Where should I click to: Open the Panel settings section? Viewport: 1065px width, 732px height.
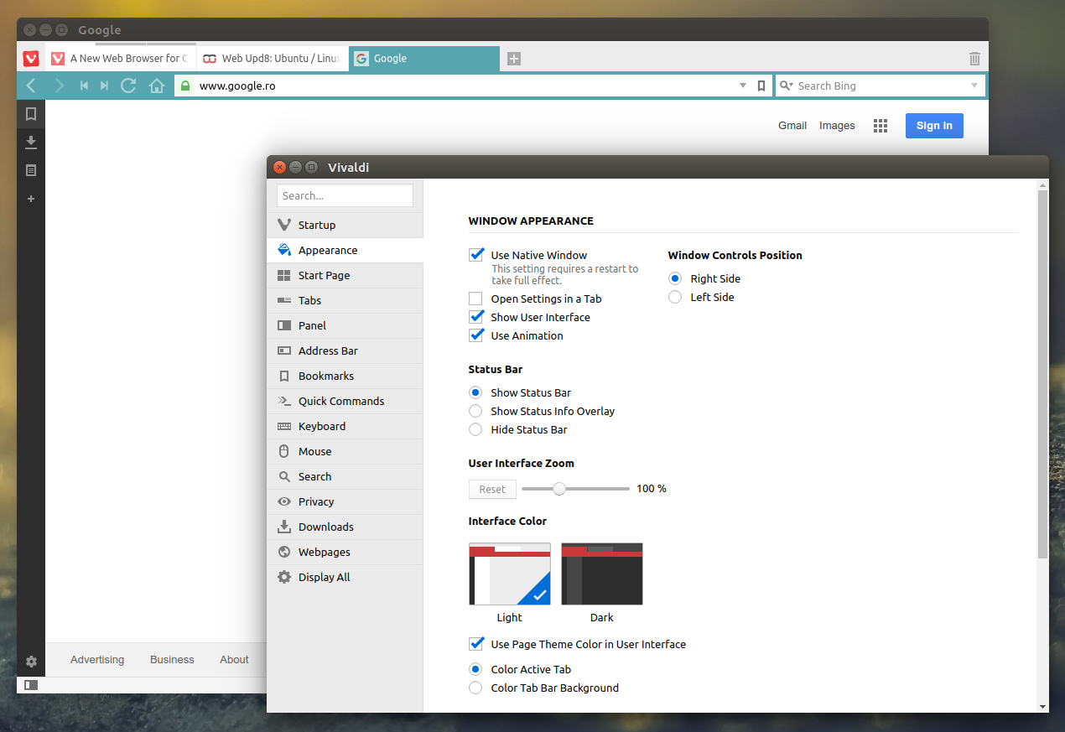tap(345, 325)
